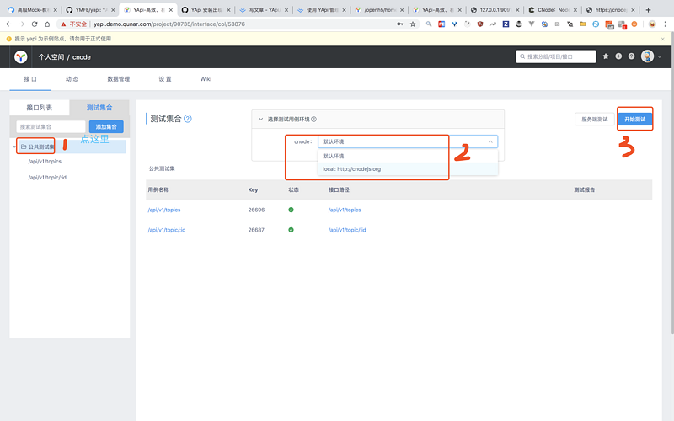Open the Wiki navigation tab

coord(206,79)
